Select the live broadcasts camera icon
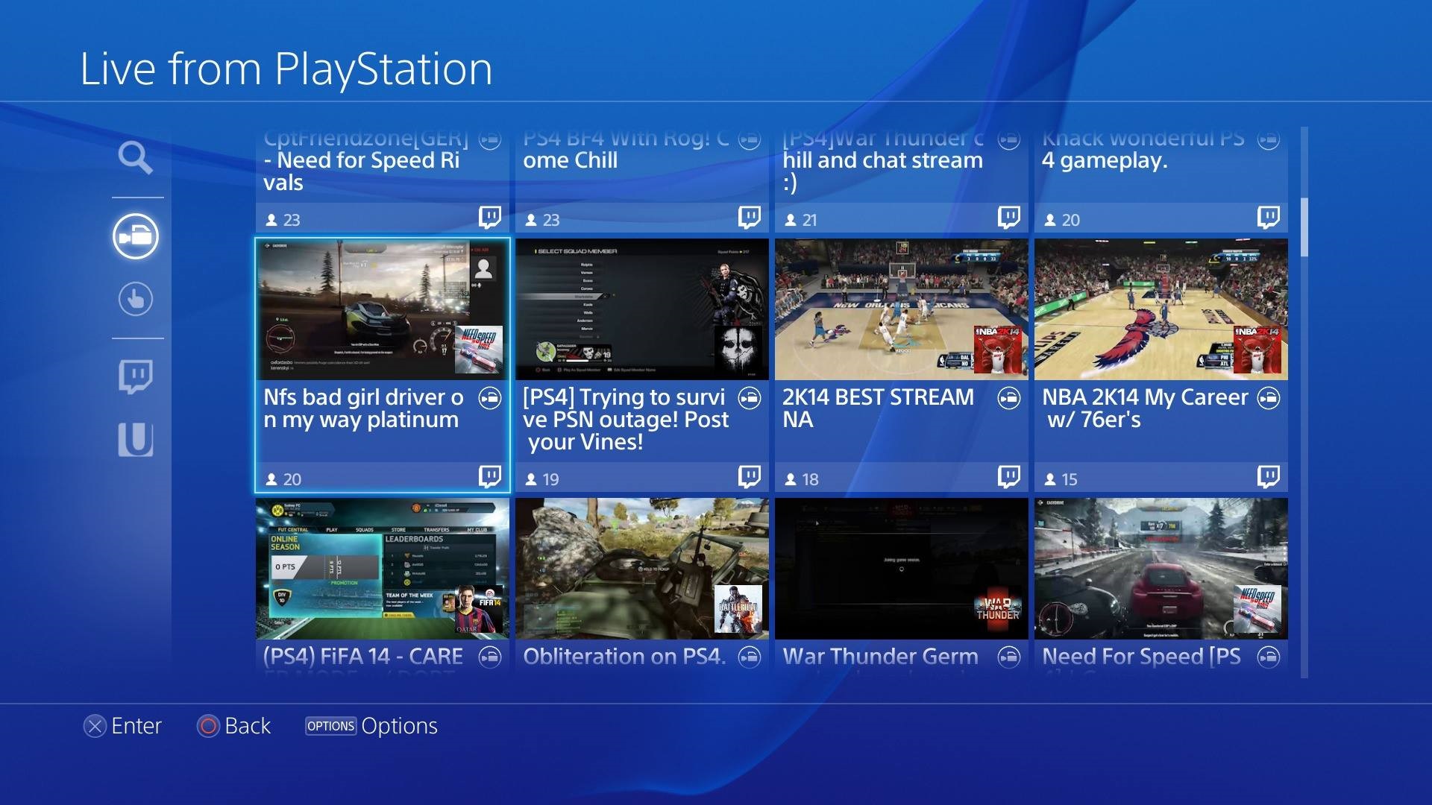Viewport: 1432px width, 805px height. [136, 236]
